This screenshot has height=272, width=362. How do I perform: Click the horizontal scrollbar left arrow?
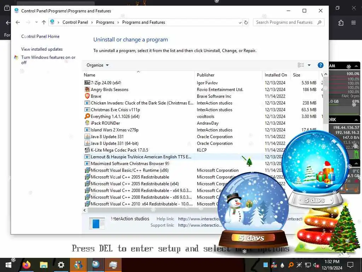pos(84,210)
